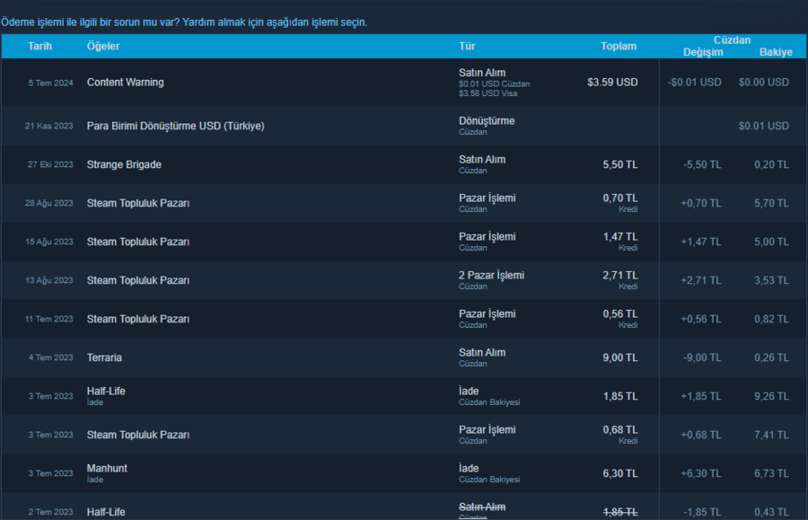Open the Terraria purchase entry
The image size is (808, 520).
(104, 358)
